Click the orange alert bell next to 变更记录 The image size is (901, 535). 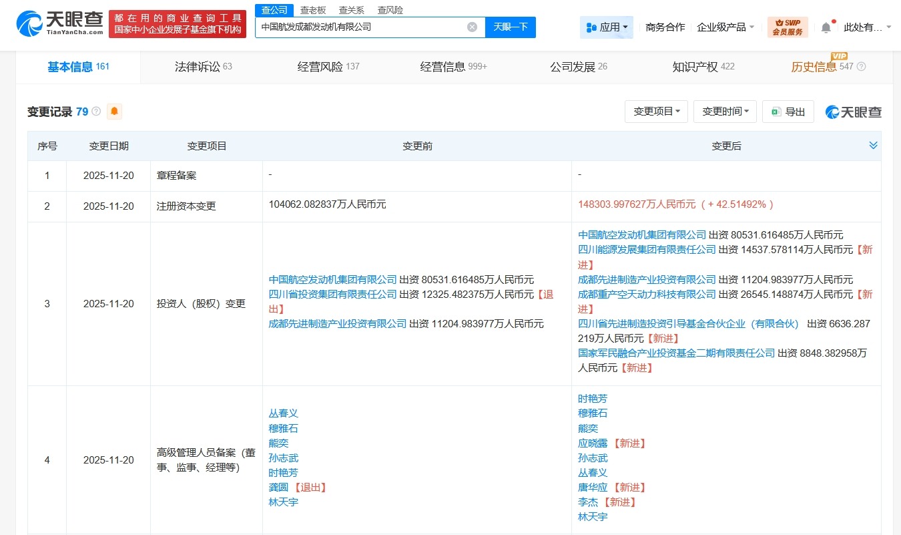(113, 112)
